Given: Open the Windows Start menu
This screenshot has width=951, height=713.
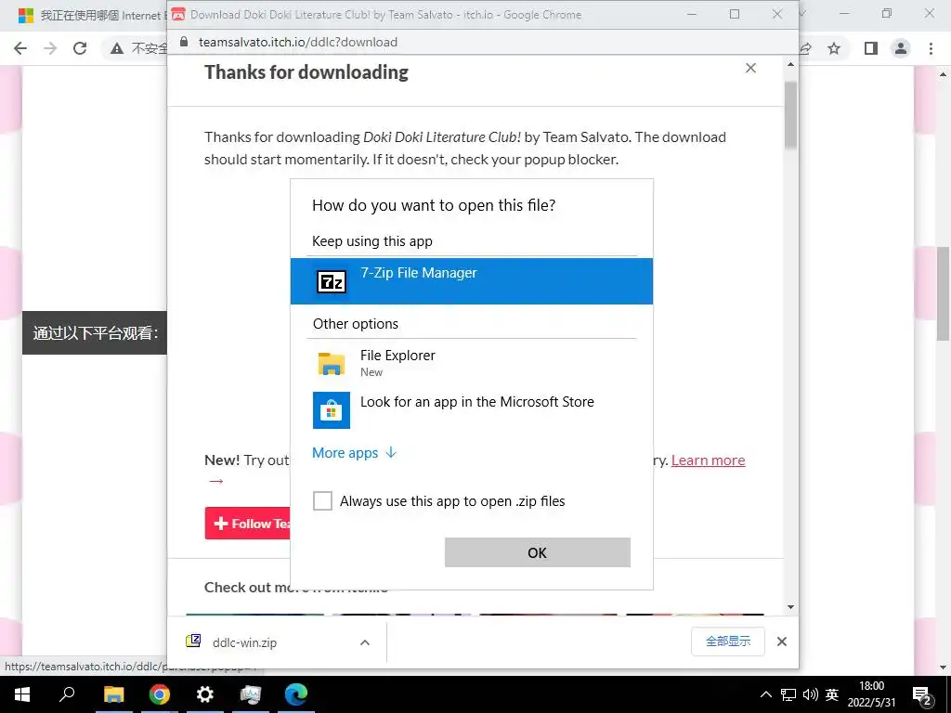Looking at the screenshot, I should (x=22, y=694).
